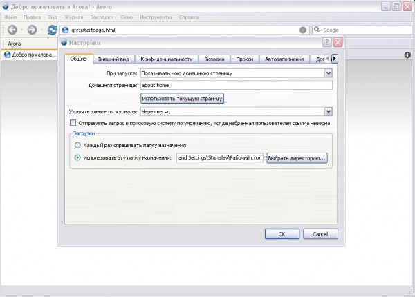Image resolution: width=415 pixels, height=297 pixels.
Task: Click the Google search magnifier icon
Action: 317,30
